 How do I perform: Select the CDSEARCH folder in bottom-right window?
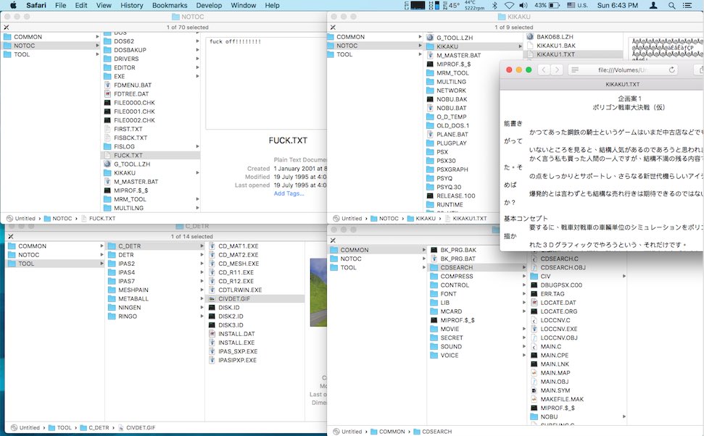[x=478, y=267]
